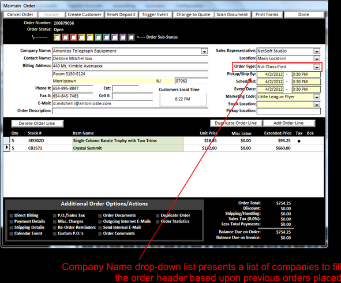Check the Duplicate Order option
The width and height of the screenshot is (341, 283).
click(x=158, y=216)
